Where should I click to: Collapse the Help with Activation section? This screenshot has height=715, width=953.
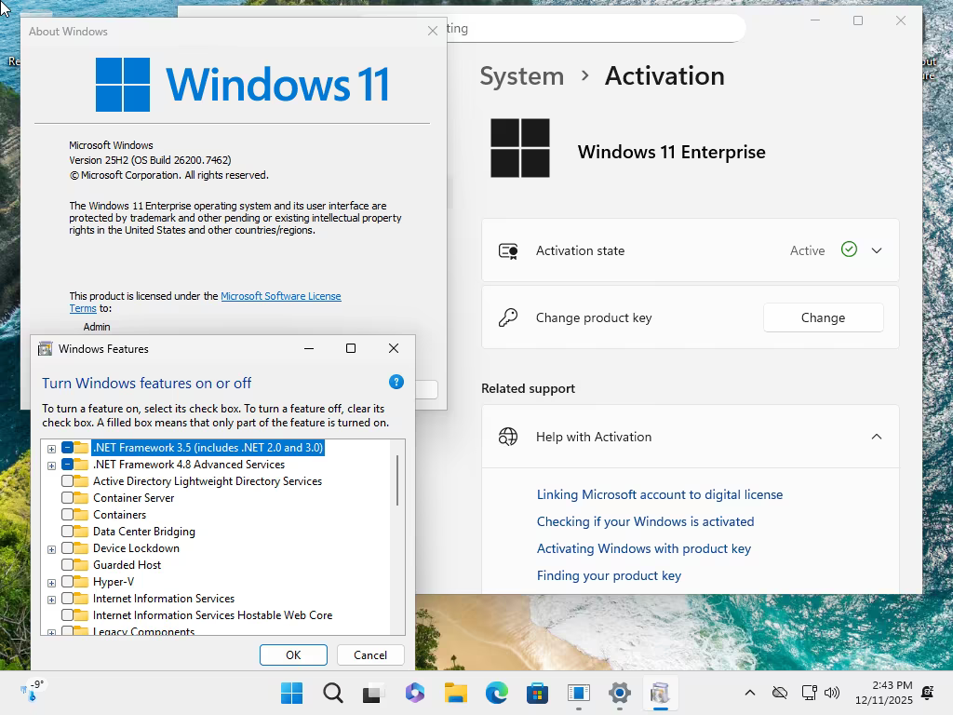(x=877, y=437)
